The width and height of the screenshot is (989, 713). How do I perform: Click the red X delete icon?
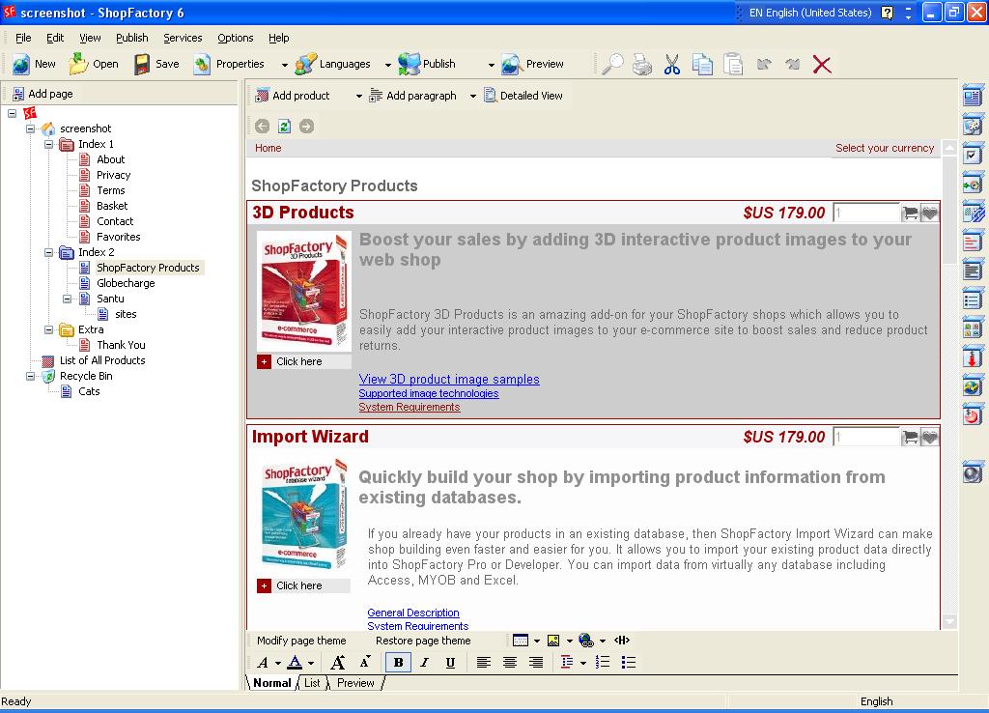(822, 65)
